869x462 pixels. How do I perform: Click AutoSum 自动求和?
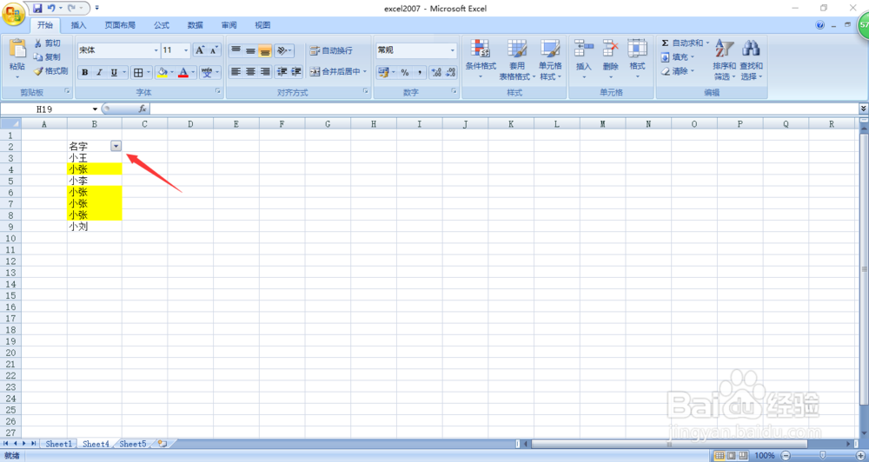(x=685, y=43)
